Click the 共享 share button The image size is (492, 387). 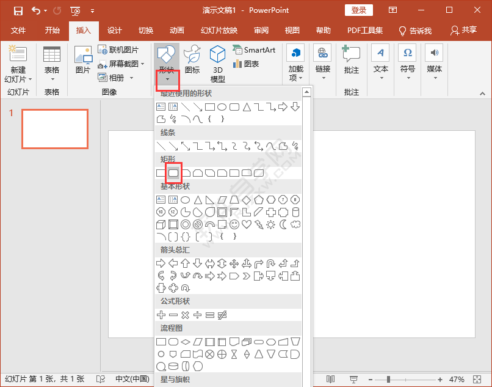(463, 31)
